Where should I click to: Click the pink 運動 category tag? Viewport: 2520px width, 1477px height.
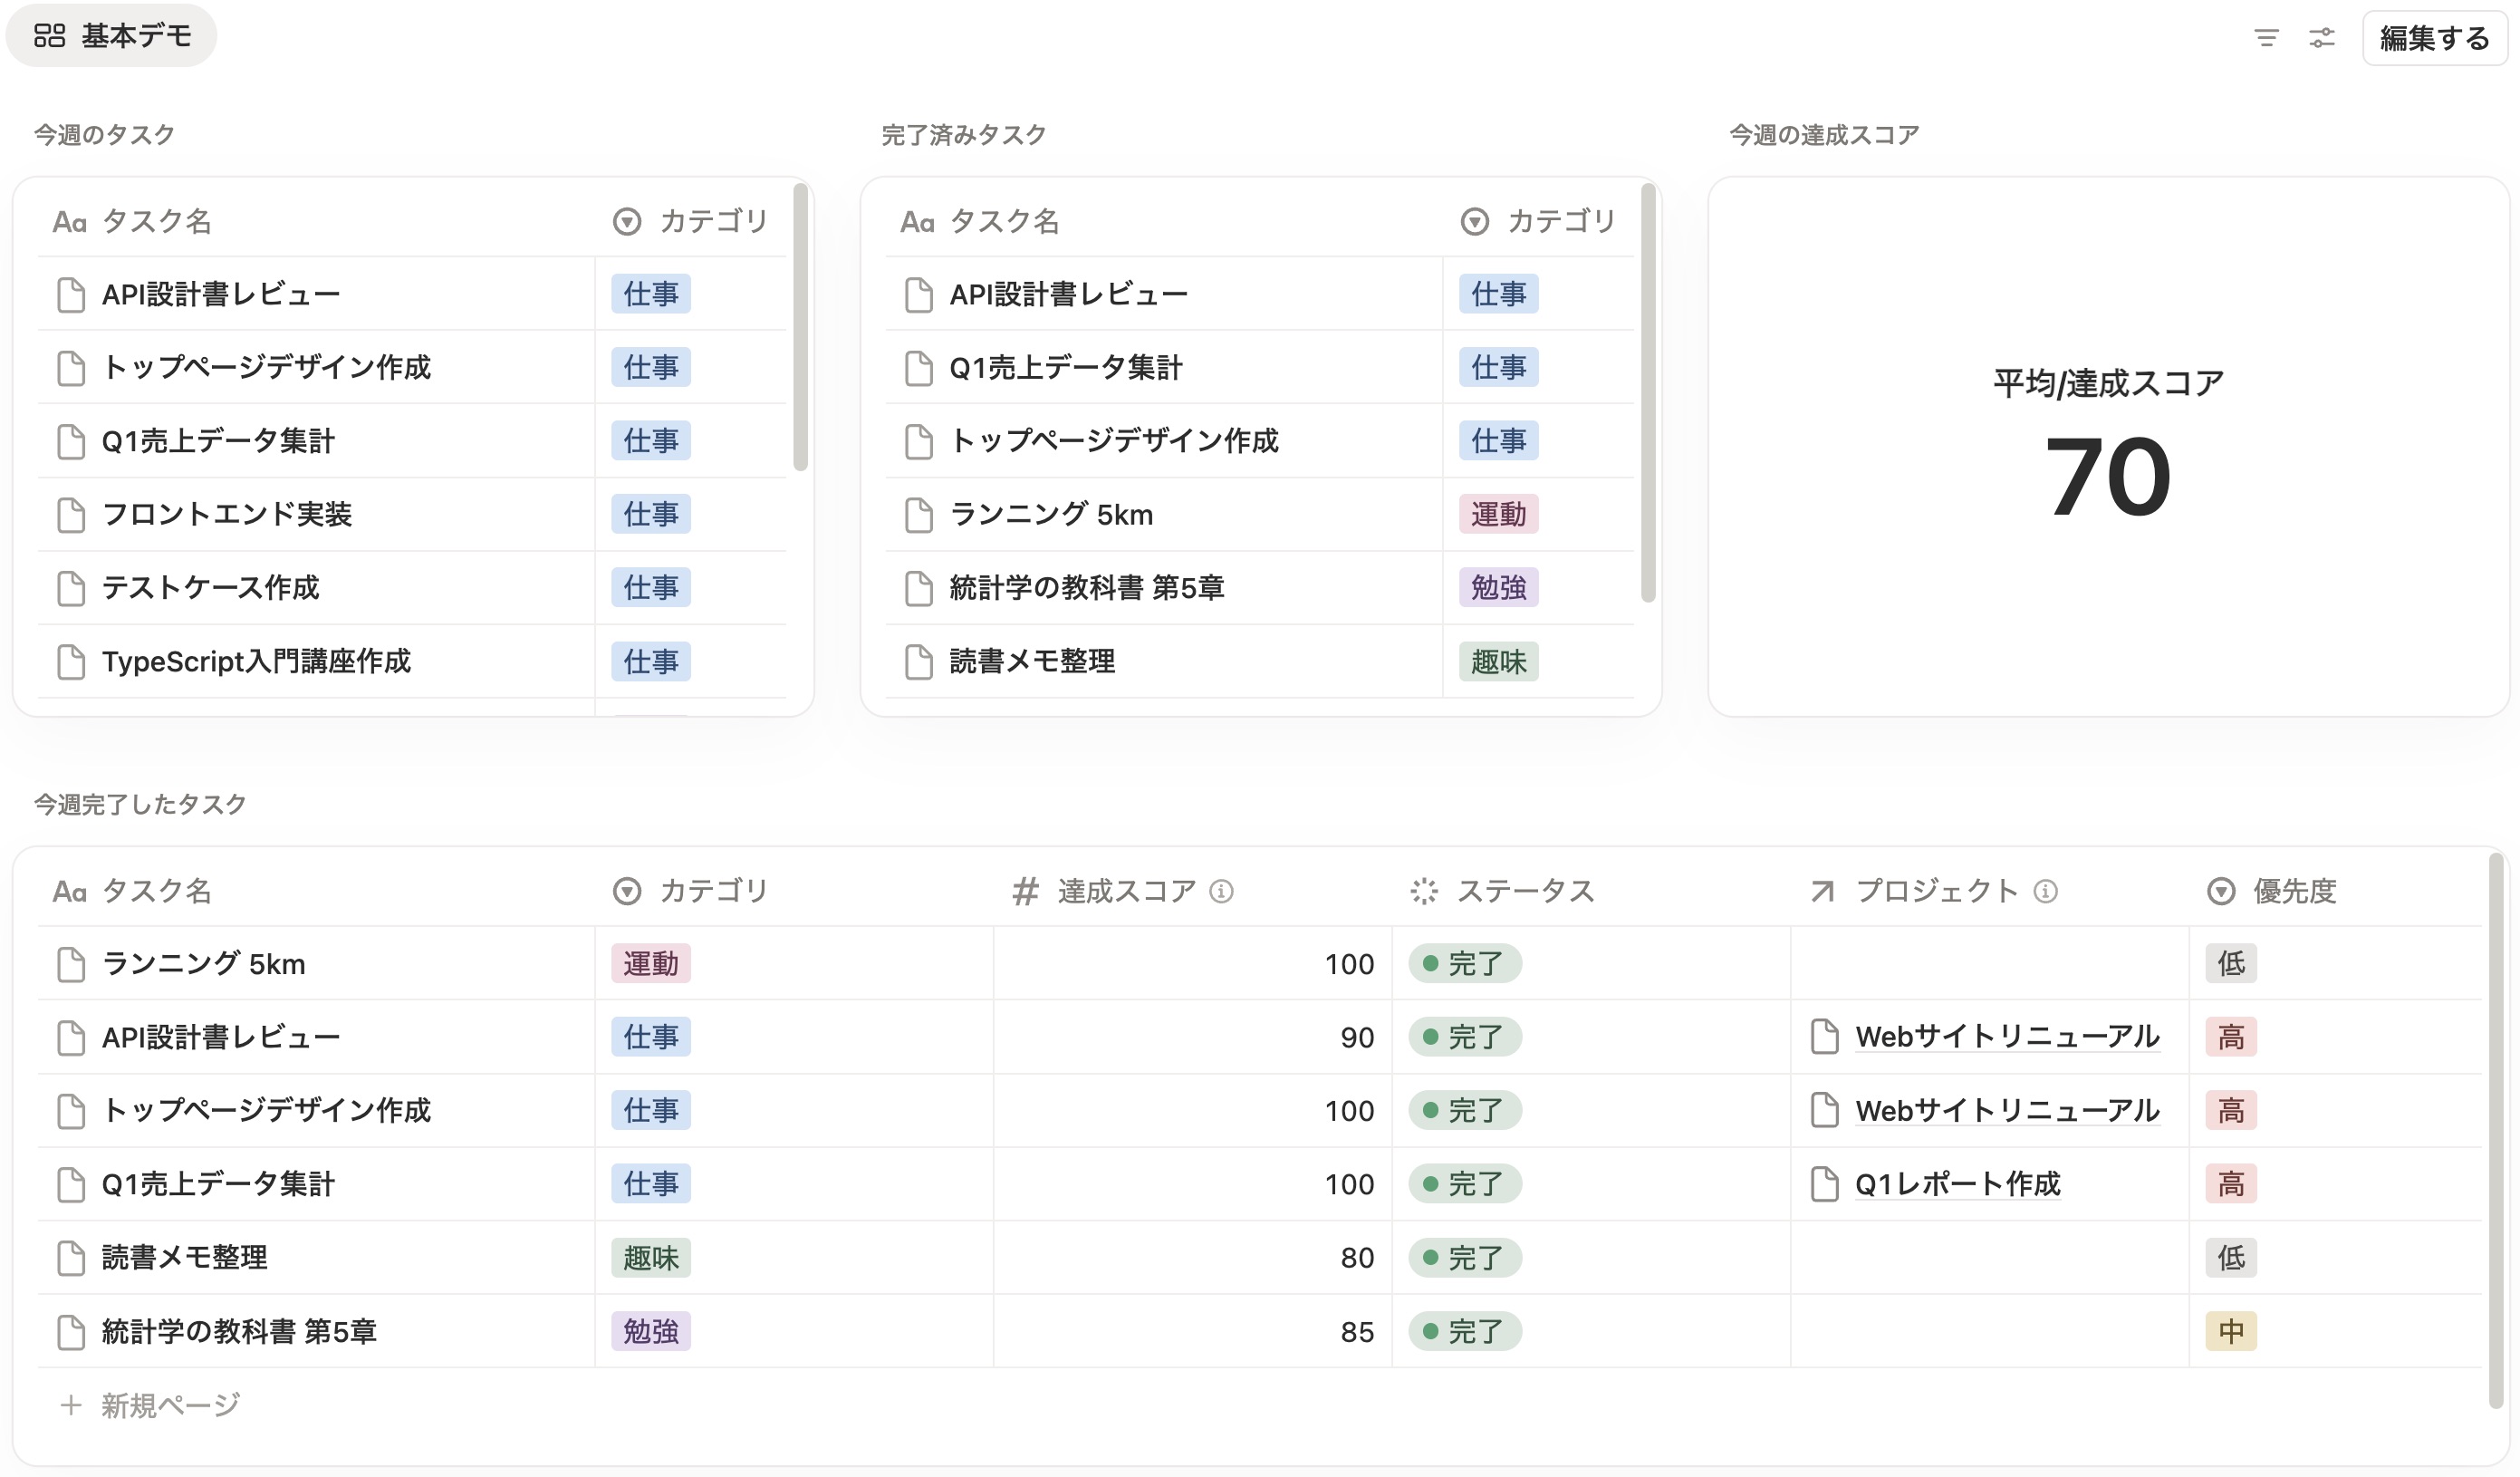[651, 963]
